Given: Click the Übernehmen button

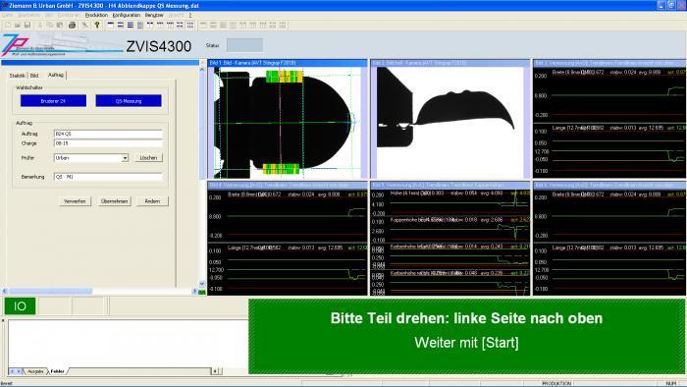Looking at the screenshot, I should pos(115,201).
